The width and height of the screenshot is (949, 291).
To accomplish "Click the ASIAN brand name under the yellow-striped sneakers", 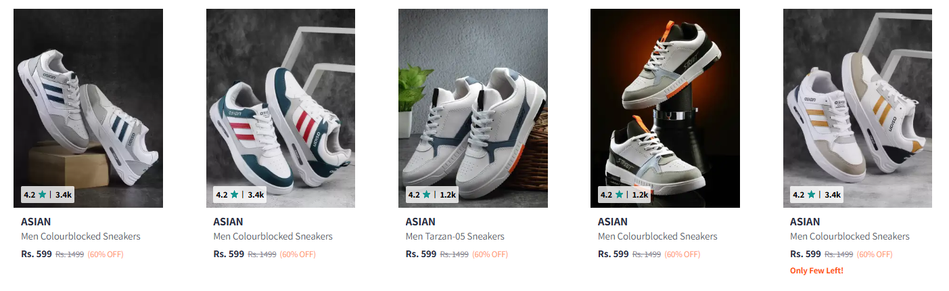I will coord(804,221).
